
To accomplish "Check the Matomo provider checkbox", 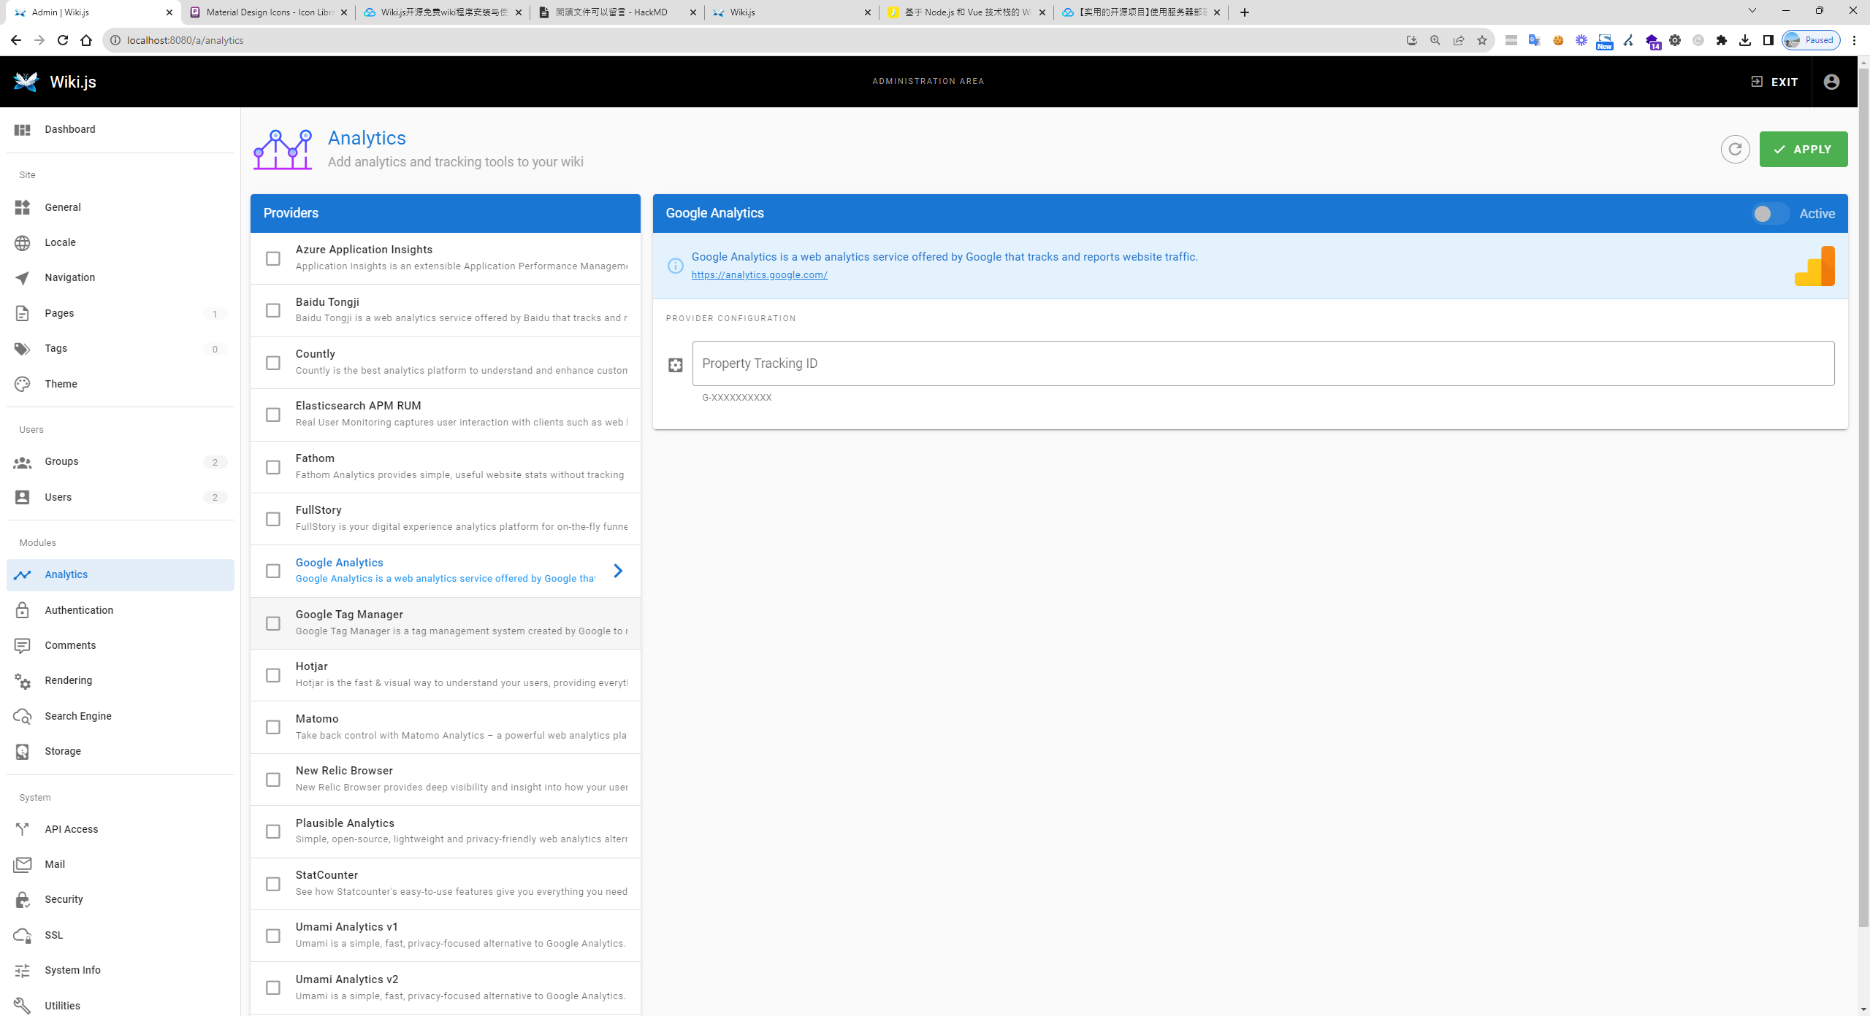I will [272, 727].
